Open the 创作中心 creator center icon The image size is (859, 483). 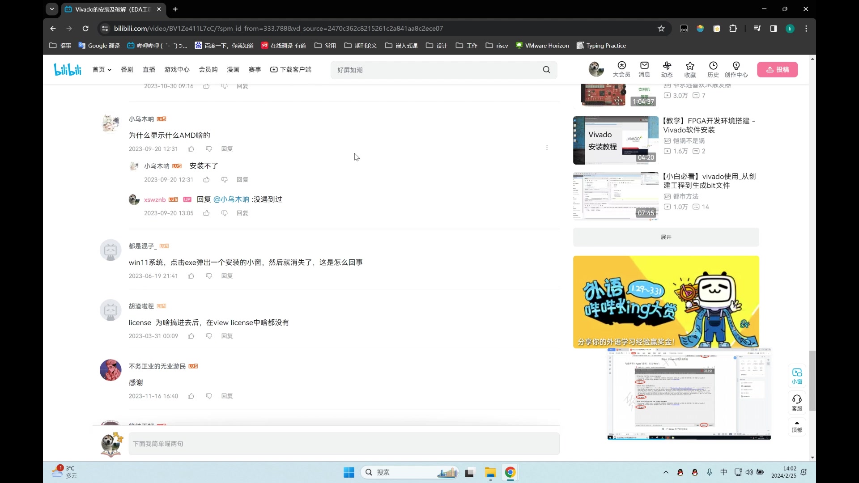click(736, 69)
